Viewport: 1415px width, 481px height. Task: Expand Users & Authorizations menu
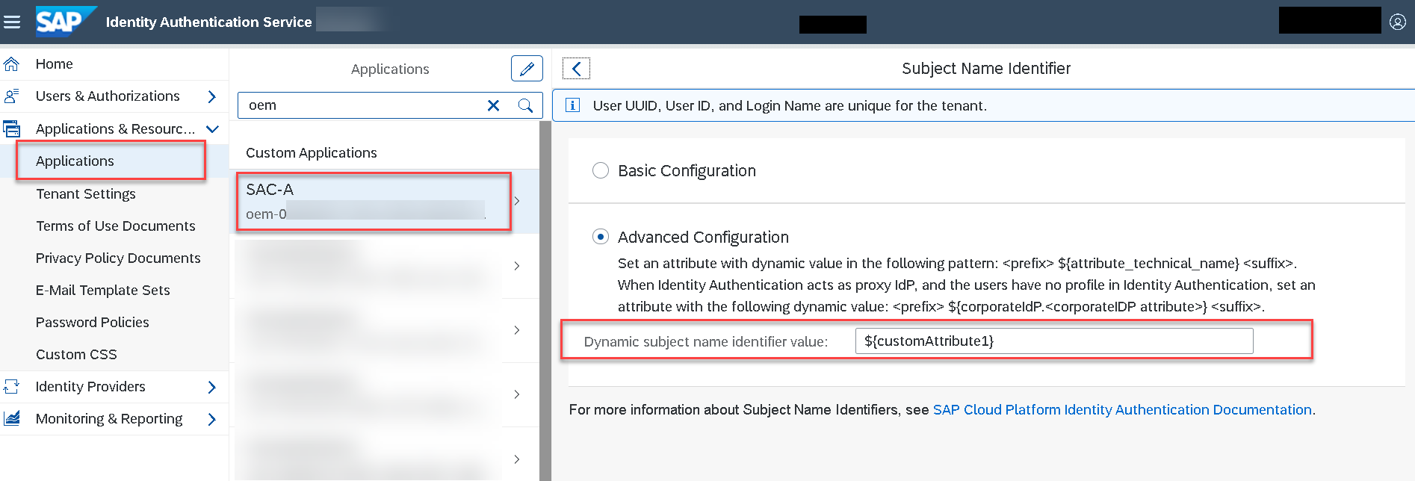pyautogui.click(x=212, y=96)
